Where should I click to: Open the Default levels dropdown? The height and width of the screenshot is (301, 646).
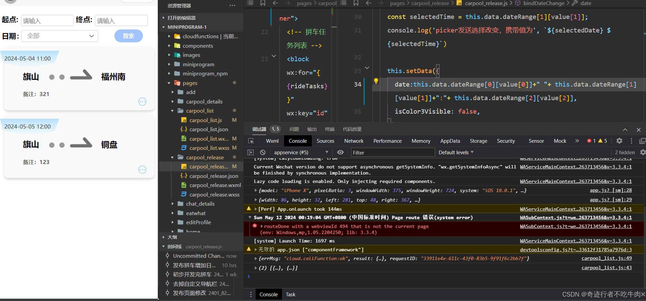[456, 153]
